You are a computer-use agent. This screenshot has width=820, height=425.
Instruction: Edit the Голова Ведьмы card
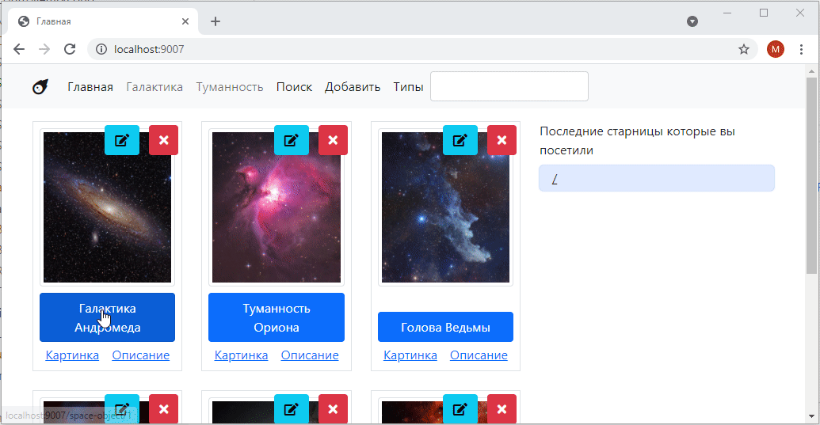coord(460,140)
